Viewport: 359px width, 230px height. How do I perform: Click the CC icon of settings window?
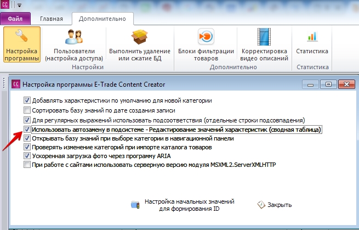(x=16, y=84)
